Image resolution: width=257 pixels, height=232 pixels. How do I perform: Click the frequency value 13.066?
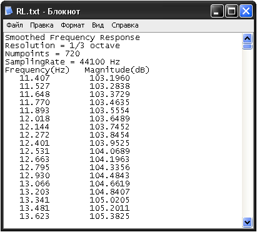[x=34, y=184]
